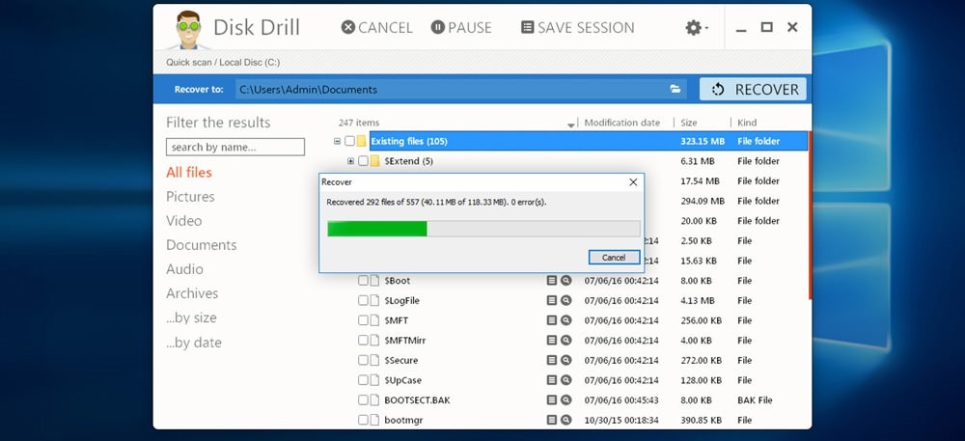Preview bootmgr with the magnifier icon
Screen dimensions: 965x441
click(566, 420)
